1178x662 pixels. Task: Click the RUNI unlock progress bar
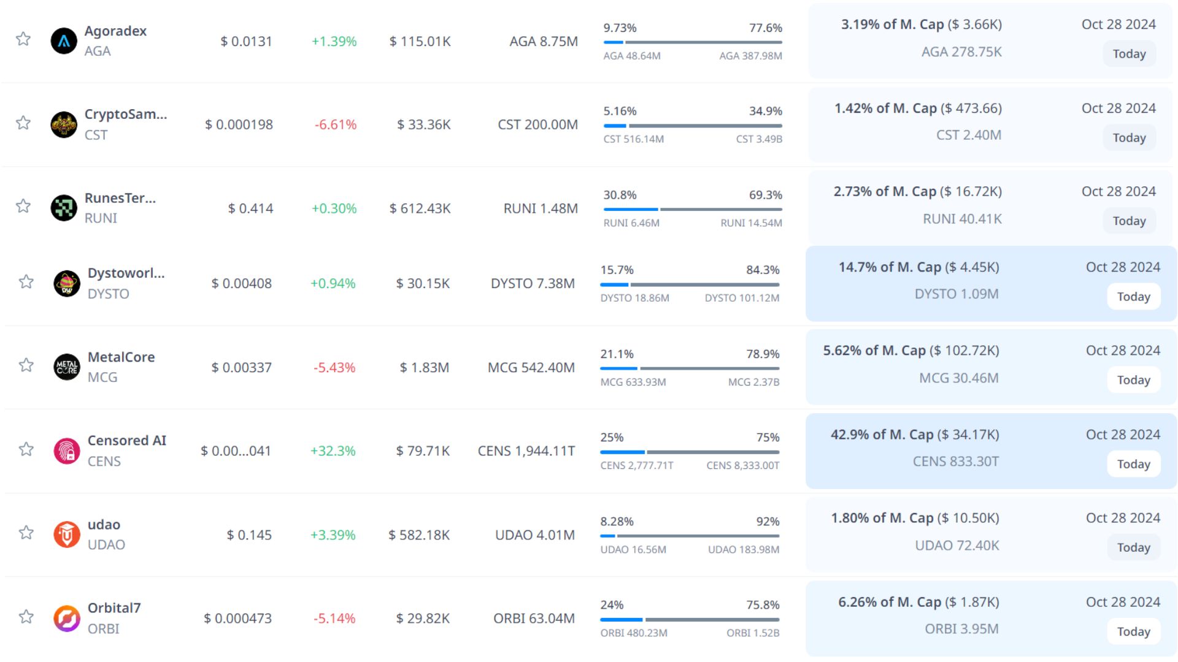[x=692, y=209]
